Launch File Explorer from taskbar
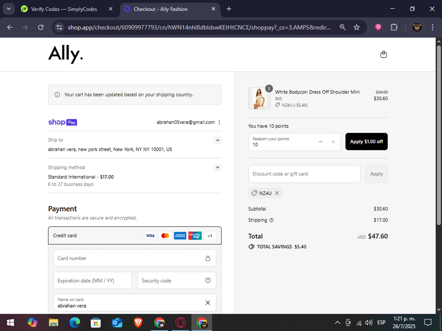Viewport: 442px width, 331px height. [53, 323]
